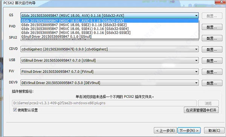Collapse the GS plugin dropdown arrow

click(196, 15)
